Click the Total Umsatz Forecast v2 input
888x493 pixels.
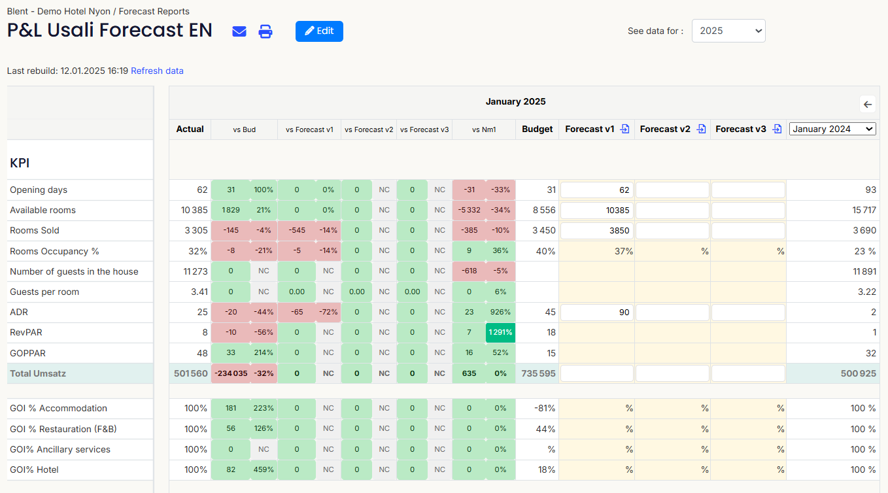[x=672, y=373]
